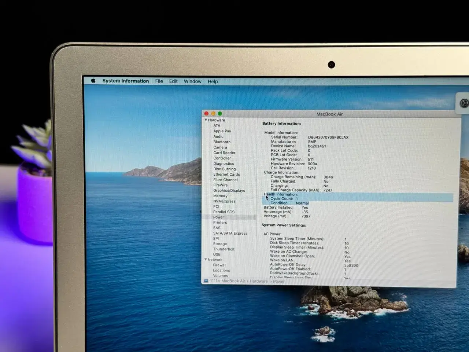
Task: Zoom the MacBook Air window with green button
Action: 220,114
